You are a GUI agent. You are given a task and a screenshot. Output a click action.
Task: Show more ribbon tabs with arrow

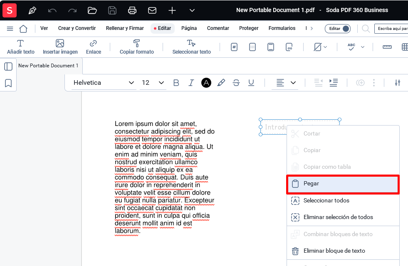click(x=312, y=28)
